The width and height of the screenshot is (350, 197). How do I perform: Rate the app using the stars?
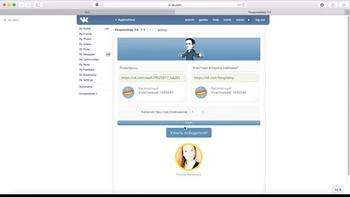(x=147, y=30)
